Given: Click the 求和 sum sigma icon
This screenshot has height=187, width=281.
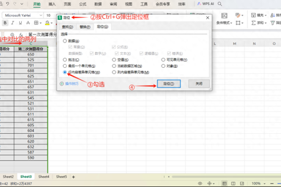Looking at the screenshot, I should [x=253, y=23].
